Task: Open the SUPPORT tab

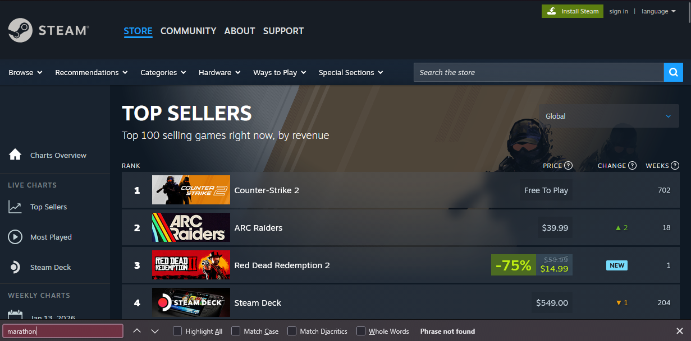Action: point(283,31)
